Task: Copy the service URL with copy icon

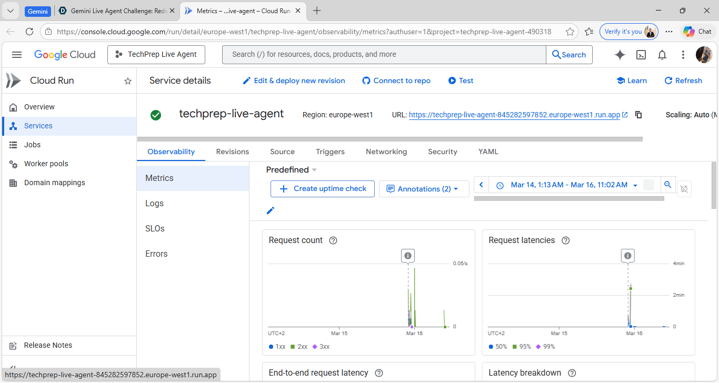Action: 638,115
